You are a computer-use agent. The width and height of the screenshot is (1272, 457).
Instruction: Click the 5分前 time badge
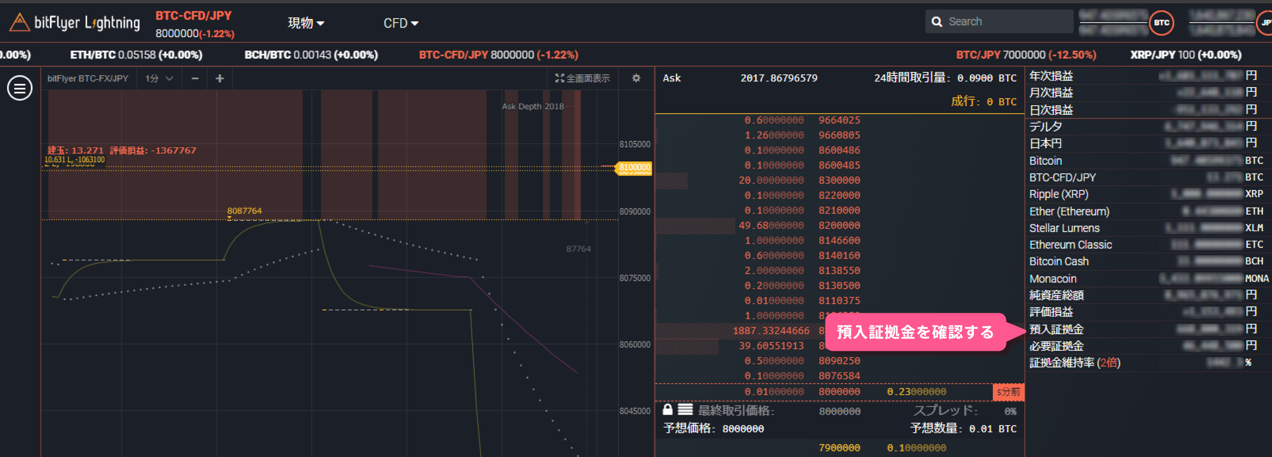1008,392
